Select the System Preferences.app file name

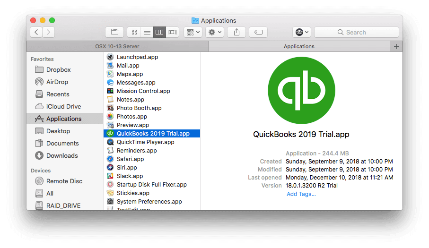point(149,201)
